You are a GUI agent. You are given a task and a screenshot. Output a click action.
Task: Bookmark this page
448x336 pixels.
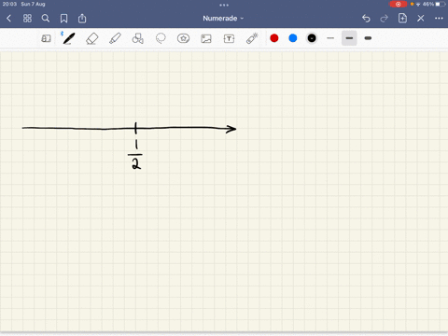[x=63, y=19]
